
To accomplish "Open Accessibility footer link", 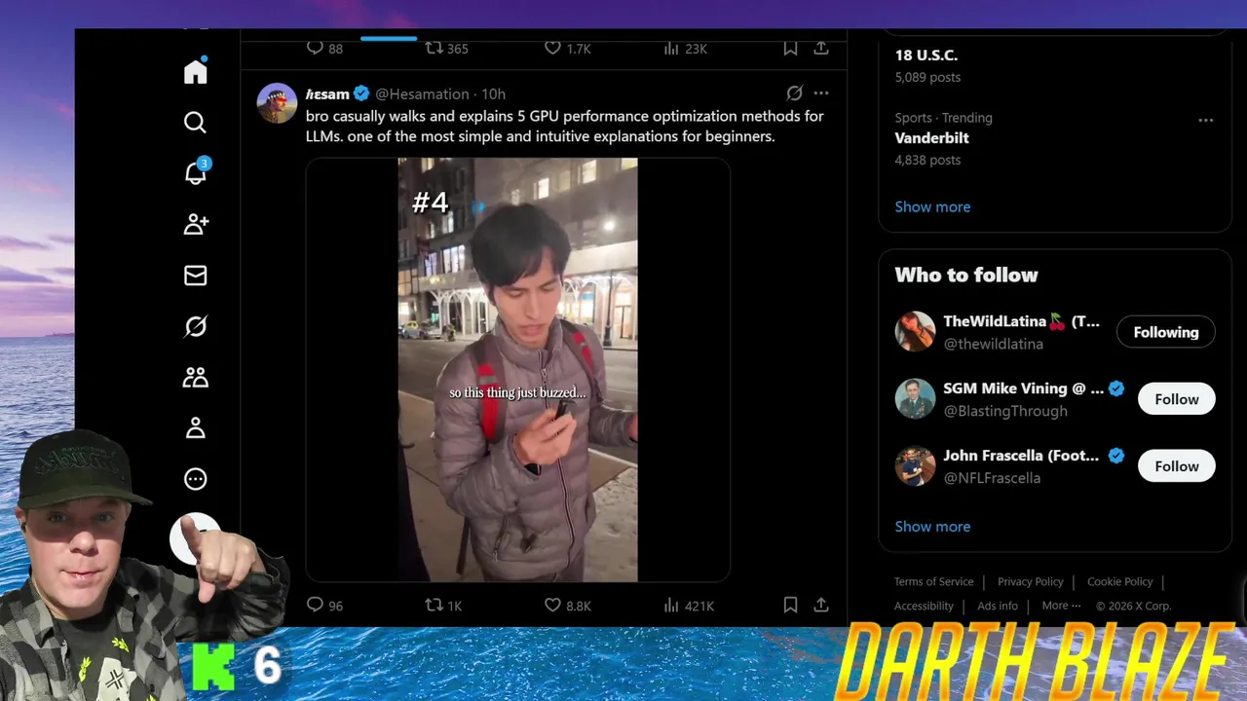I will point(924,606).
